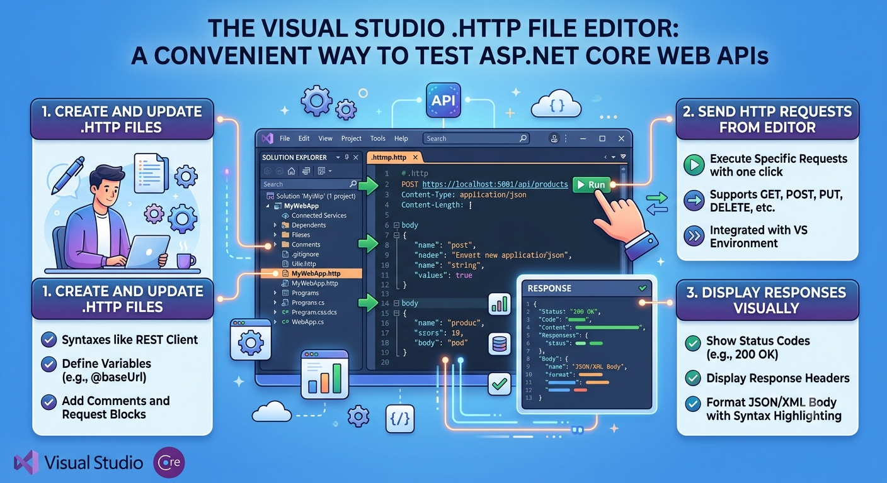Click the show all files icon in Solution Explorer
887x483 pixels.
(321, 171)
